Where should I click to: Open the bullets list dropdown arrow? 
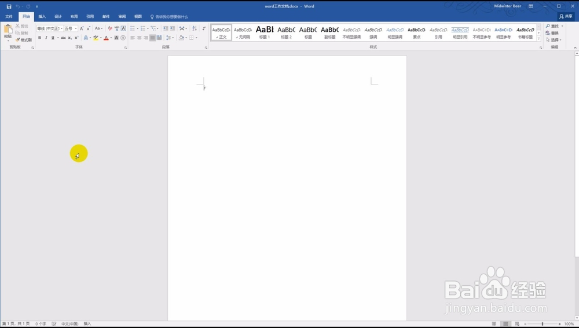pos(138,28)
